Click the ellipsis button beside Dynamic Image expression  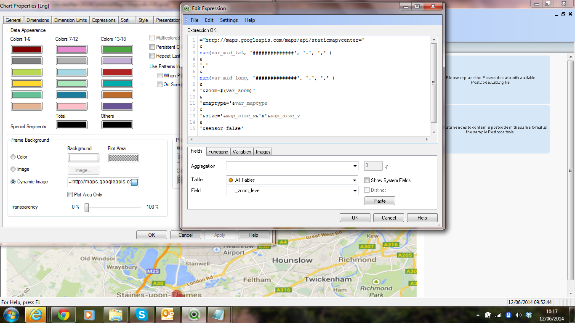click(x=134, y=182)
